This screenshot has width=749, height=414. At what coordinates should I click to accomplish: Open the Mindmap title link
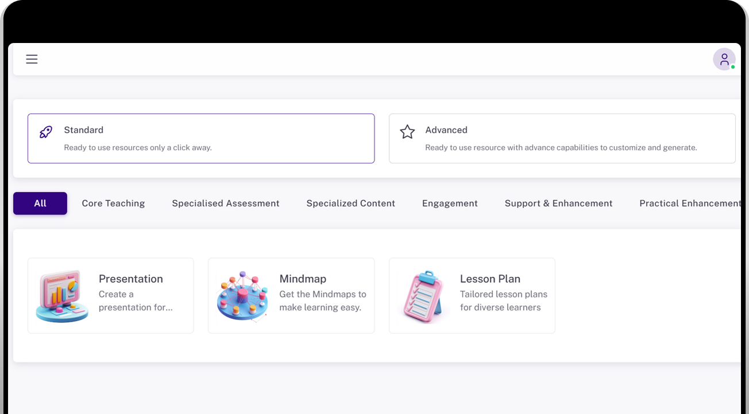click(x=303, y=279)
